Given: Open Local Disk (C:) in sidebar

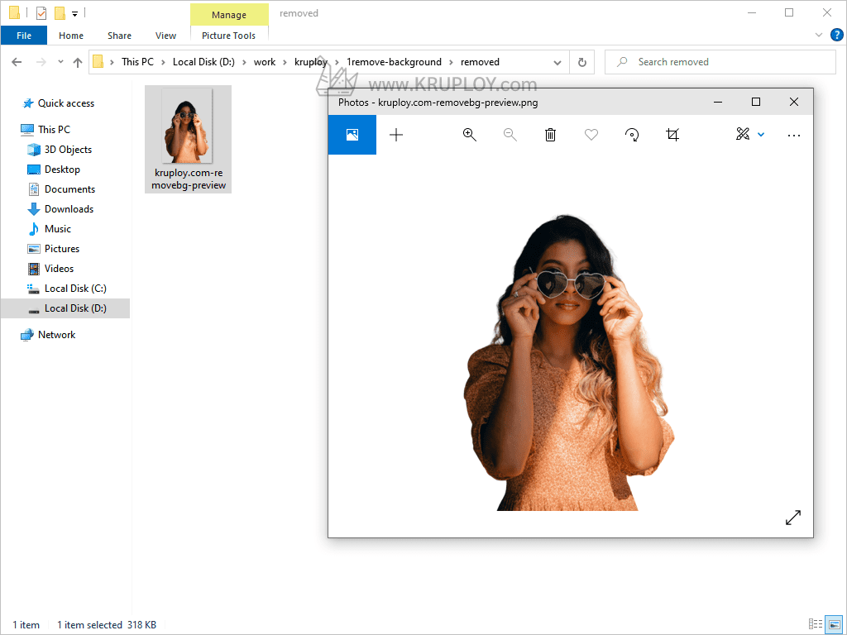Looking at the screenshot, I should pos(75,289).
